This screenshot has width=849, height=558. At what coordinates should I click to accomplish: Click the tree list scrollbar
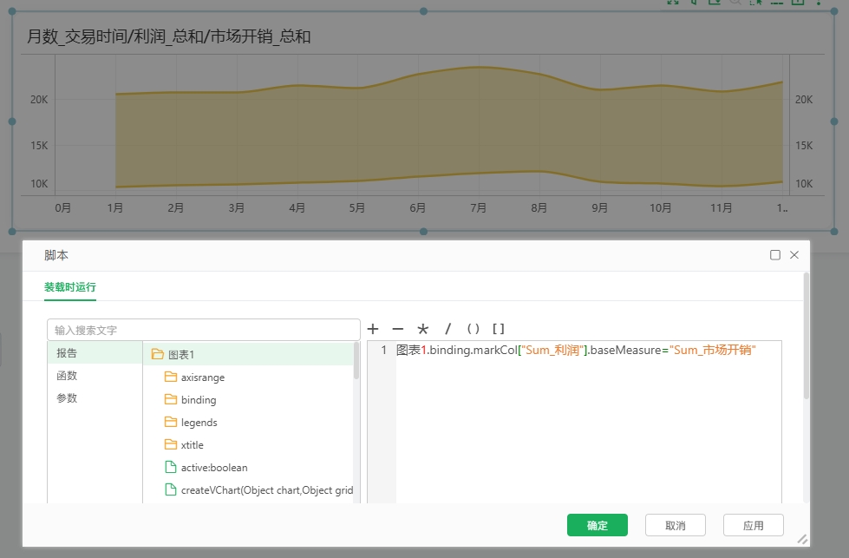tap(356, 361)
